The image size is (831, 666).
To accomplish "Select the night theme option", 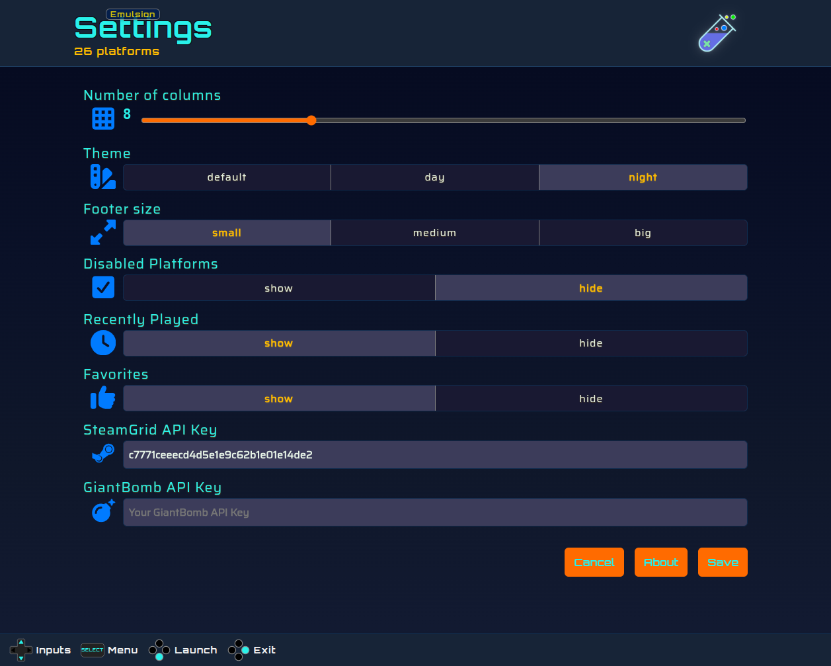I will pos(643,177).
